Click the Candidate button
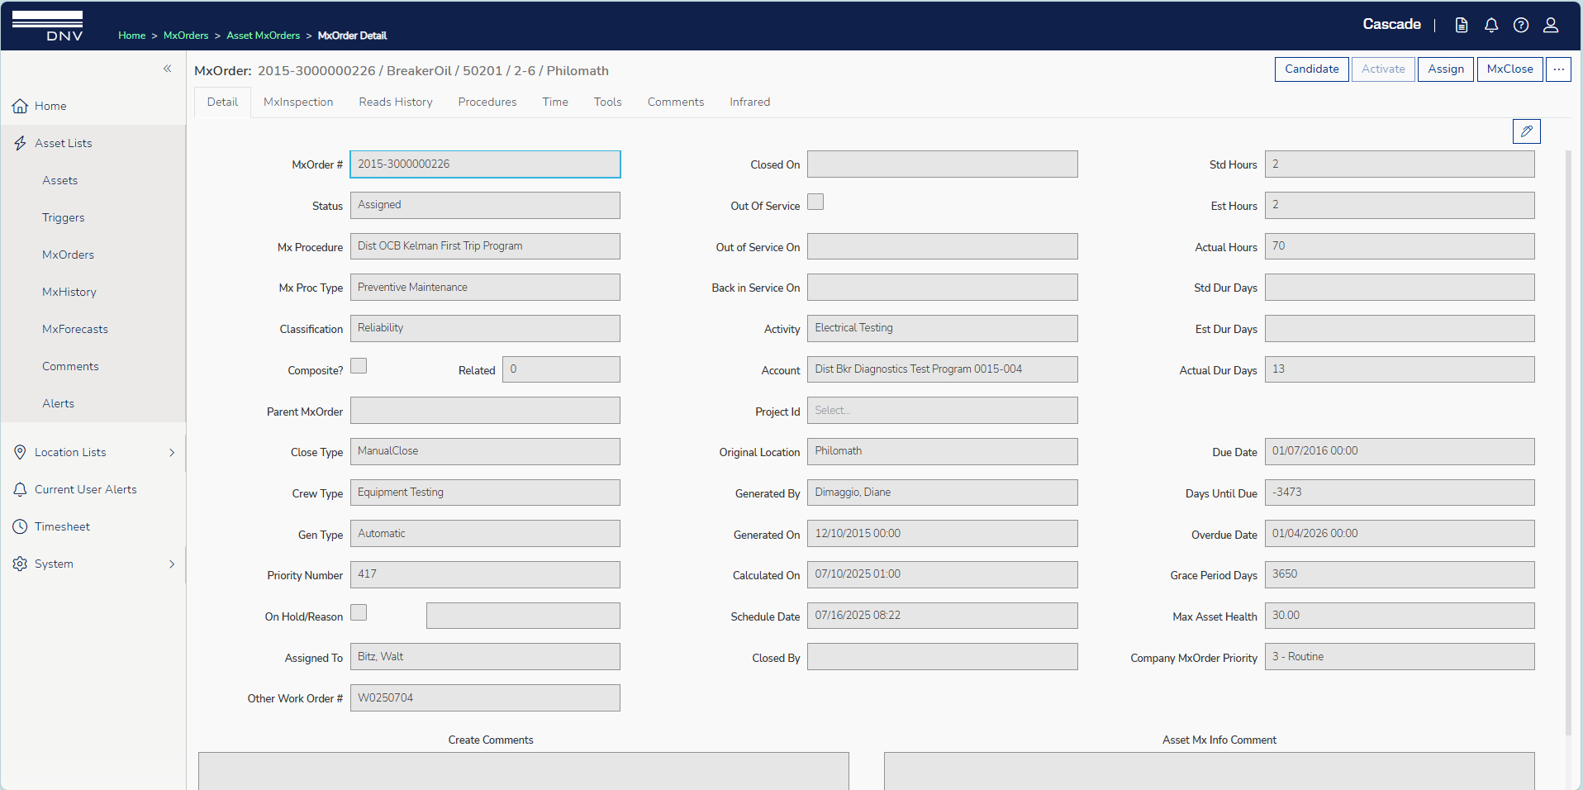The height and width of the screenshot is (790, 1583). tap(1311, 69)
